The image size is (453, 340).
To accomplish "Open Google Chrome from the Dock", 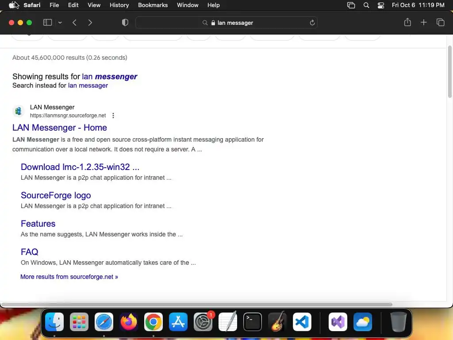I will [154, 322].
